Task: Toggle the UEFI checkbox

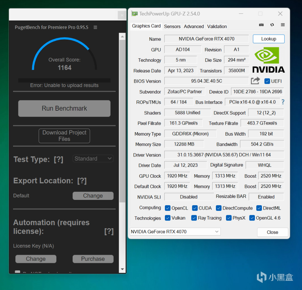Action: 267,81
